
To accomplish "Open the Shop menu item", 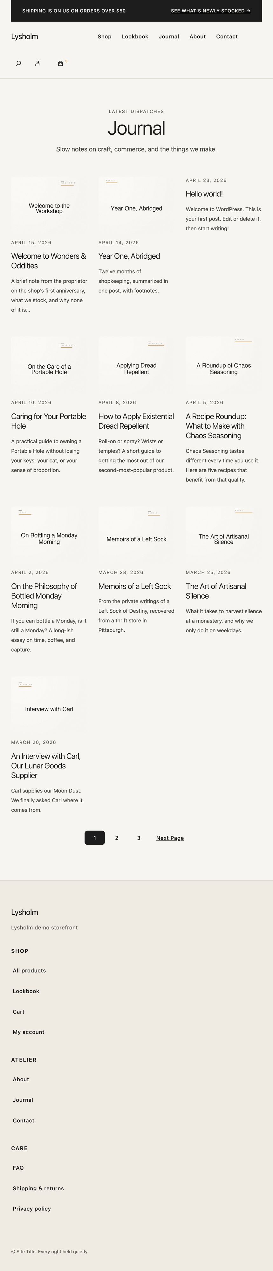I will tap(104, 37).
